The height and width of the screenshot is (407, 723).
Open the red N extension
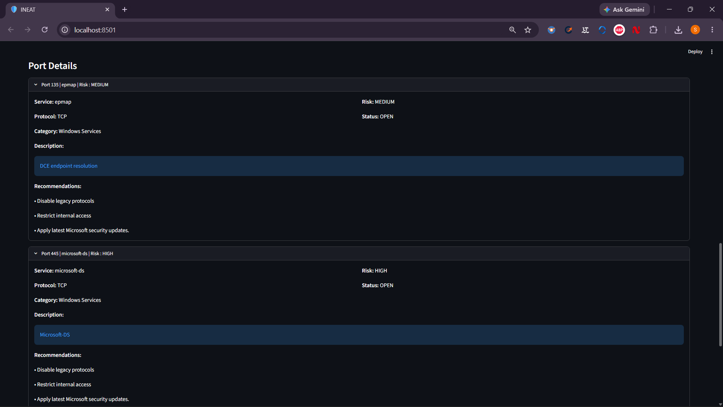pos(636,30)
